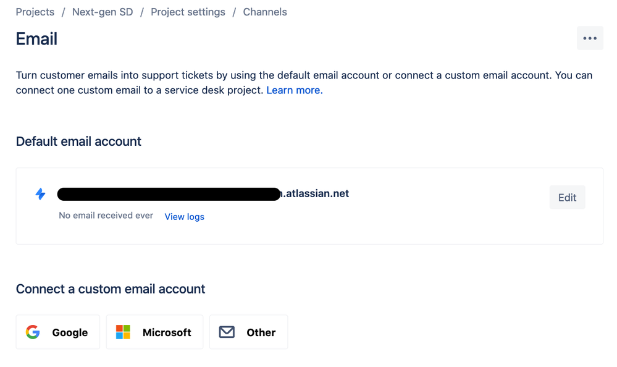Open the Learn more link

pyautogui.click(x=293, y=90)
